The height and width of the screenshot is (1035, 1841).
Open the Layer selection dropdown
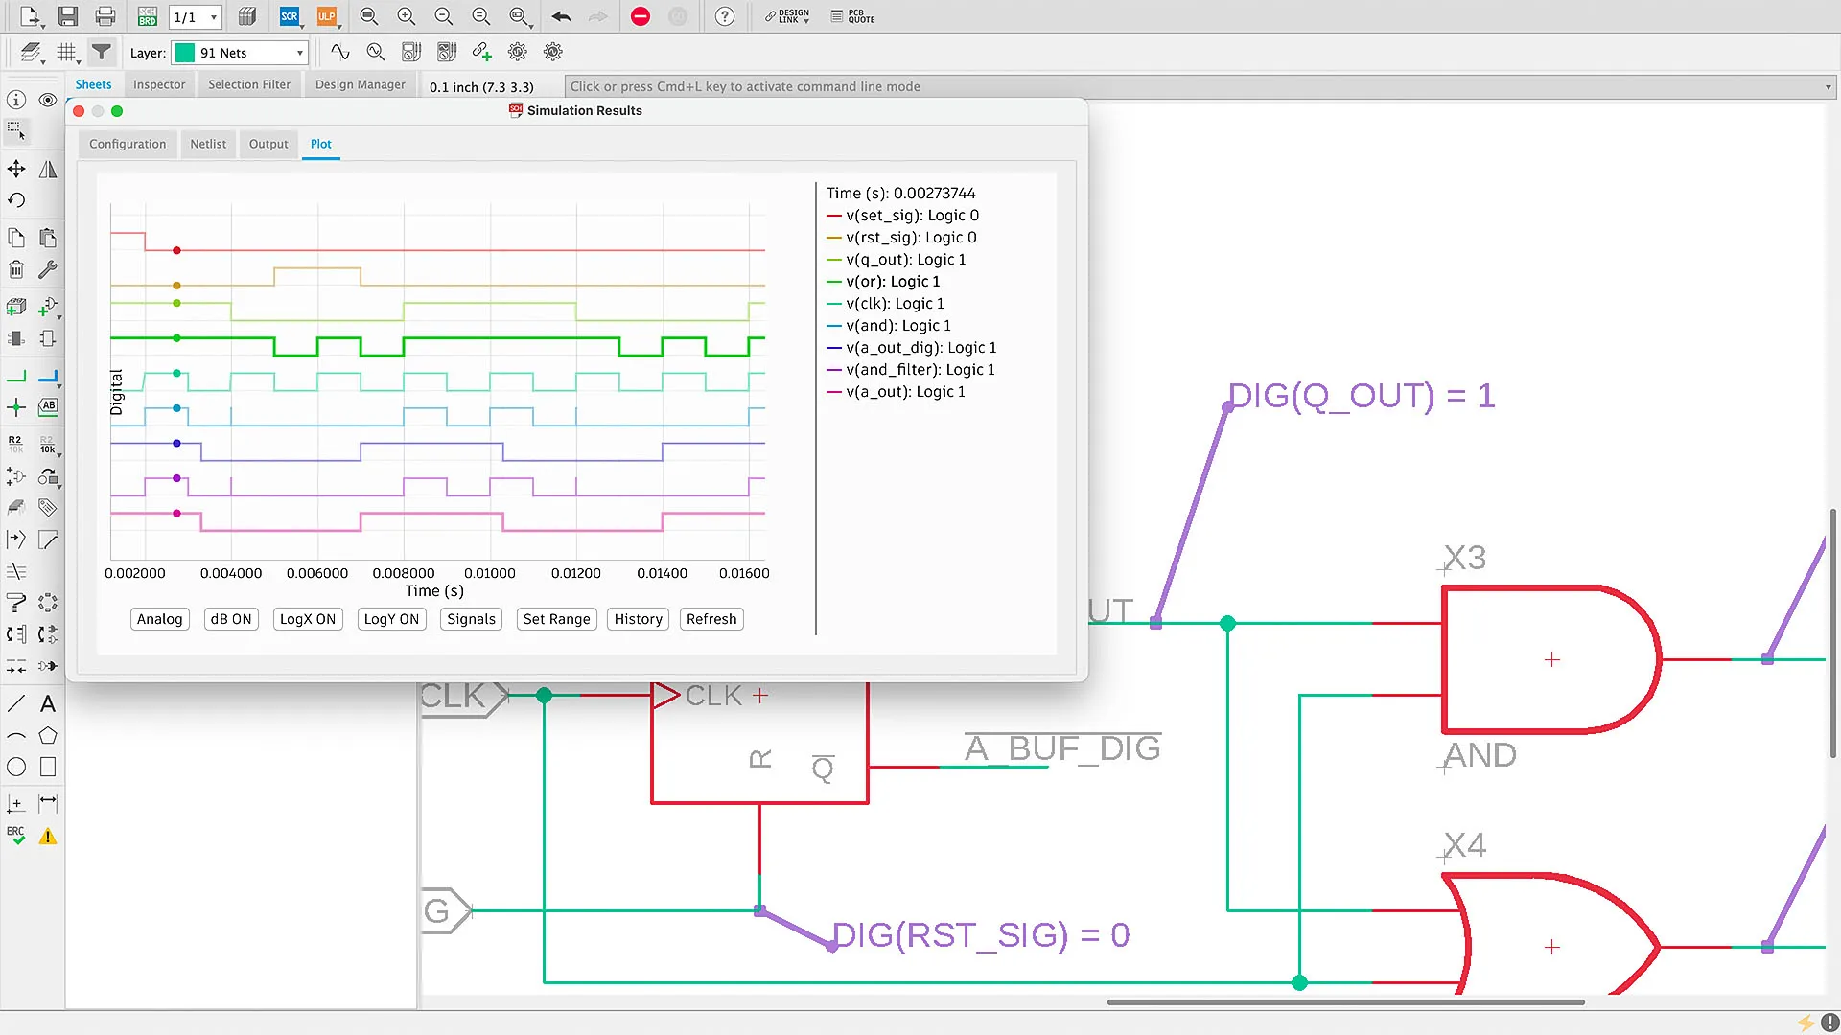[297, 53]
